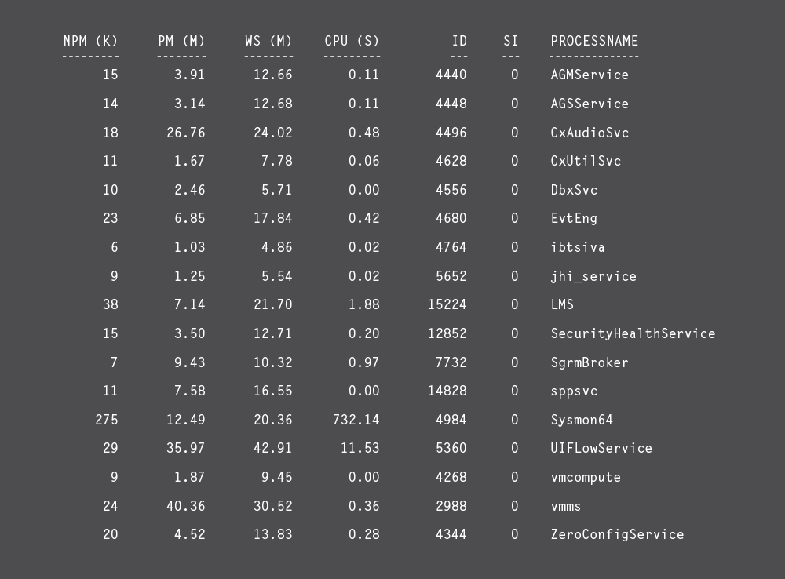This screenshot has height=579, width=785.
Task: Click the 40.36 PM value for vmms
Action: (185, 506)
